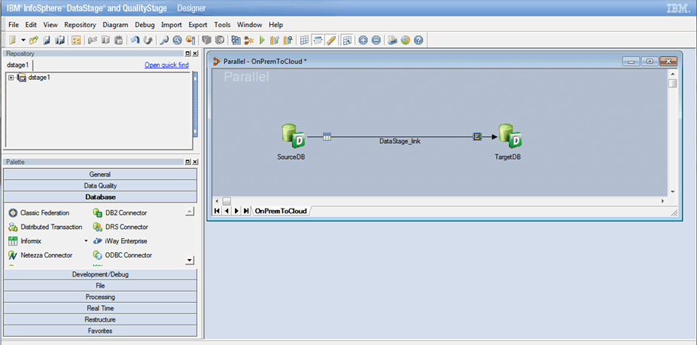Expand the Development/Debug palette group
Image resolution: width=697 pixels, height=345 pixels.
pyautogui.click(x=100, y=275)
